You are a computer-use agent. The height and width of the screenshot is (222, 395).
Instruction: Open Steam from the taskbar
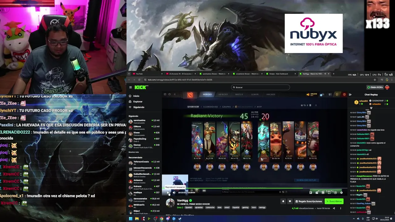click(180, 219)
